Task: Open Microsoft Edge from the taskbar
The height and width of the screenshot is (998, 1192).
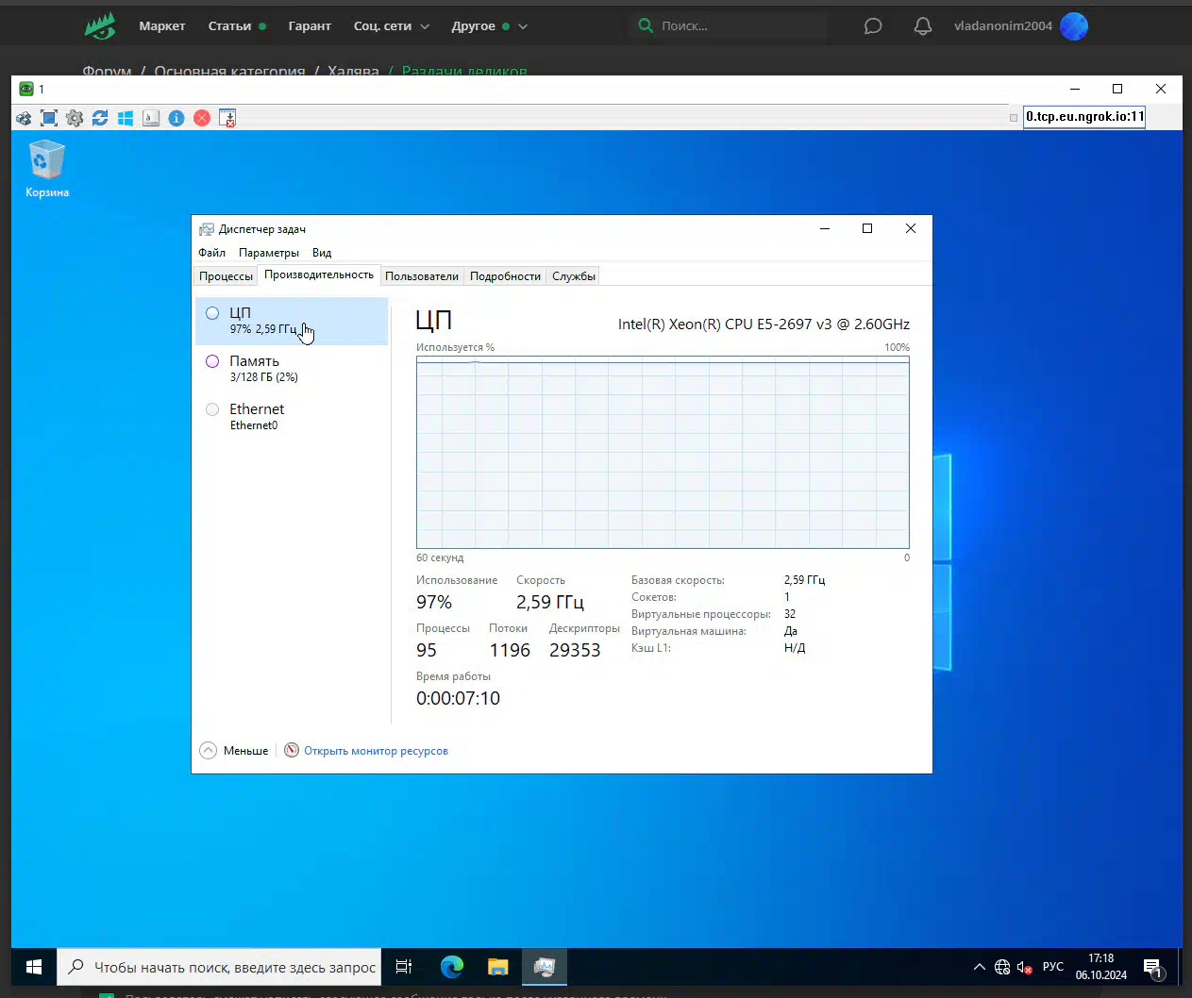Action: pyautogui.click(x=452, y=967)
